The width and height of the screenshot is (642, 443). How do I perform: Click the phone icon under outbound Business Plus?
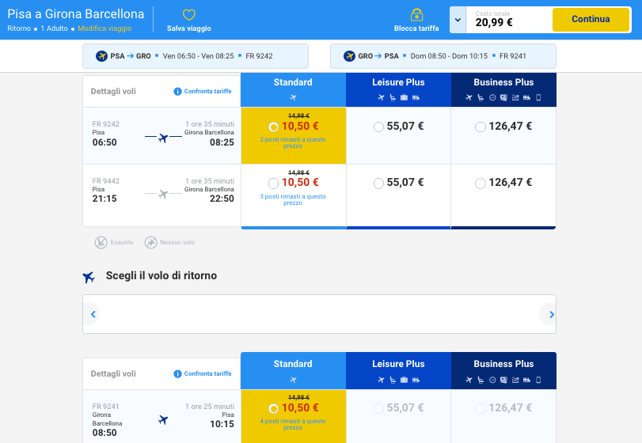[x=538, y=97]
